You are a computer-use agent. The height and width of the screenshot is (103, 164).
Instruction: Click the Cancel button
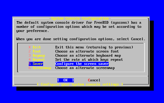pos(94,80)
